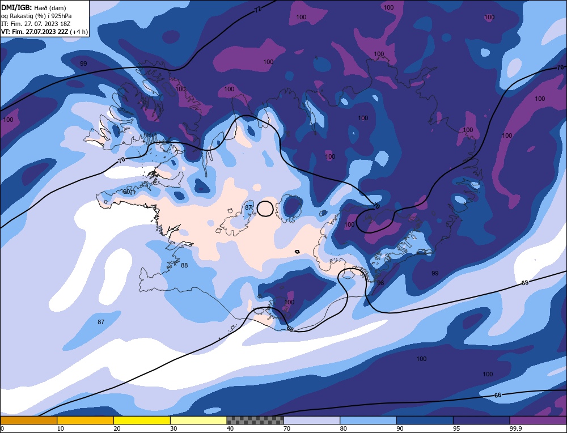Click the '40' legend scale label

click(230, 428)
